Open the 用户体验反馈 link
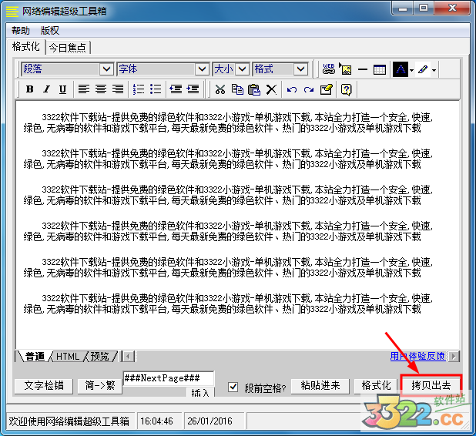This screenshot has width=476, height=436. coord(417,356)
